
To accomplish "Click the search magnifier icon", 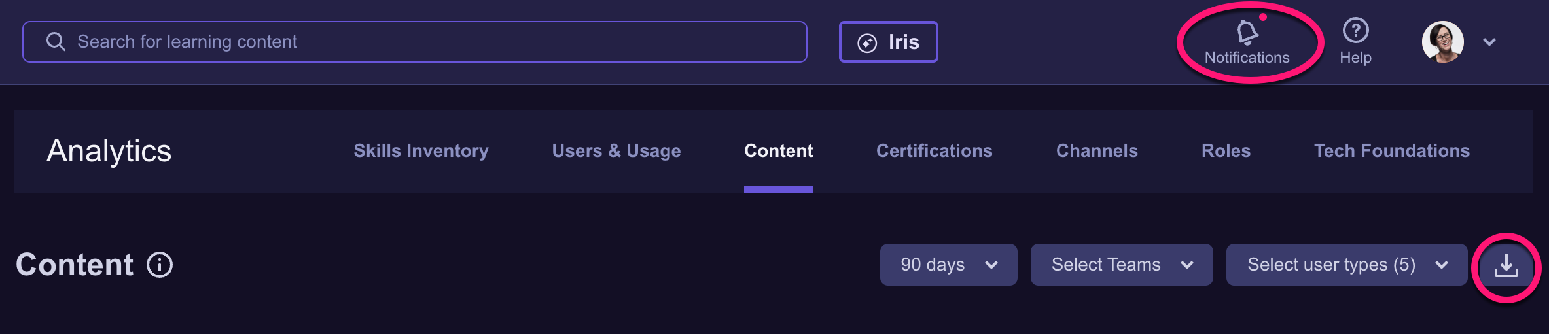I will (x=56, y=42).
